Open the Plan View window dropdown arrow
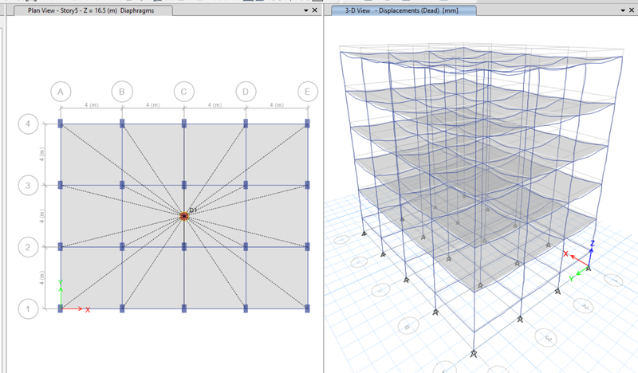 [x=306, y=10]
